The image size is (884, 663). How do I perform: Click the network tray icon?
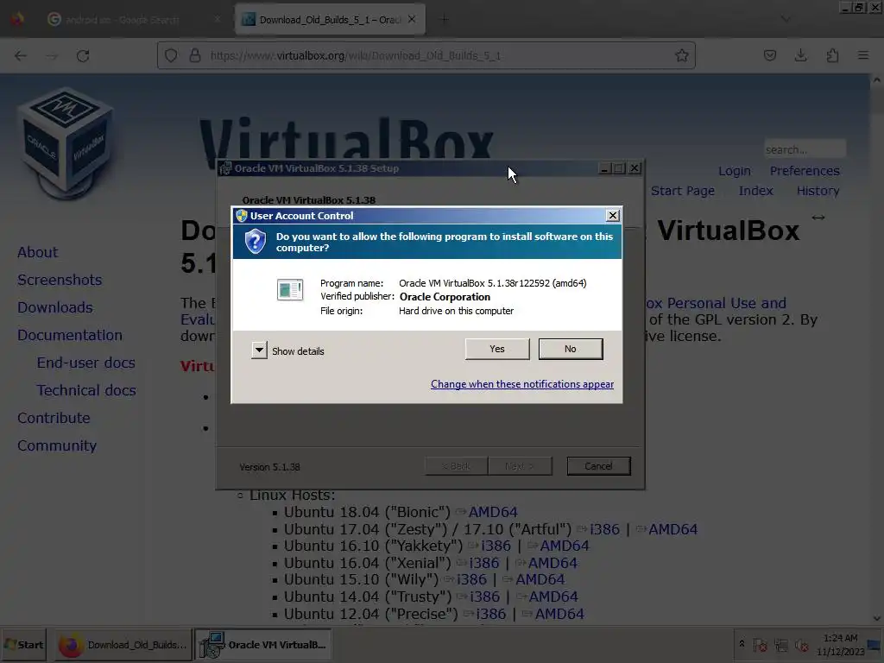pyautogui.click(x=780, y=644)
